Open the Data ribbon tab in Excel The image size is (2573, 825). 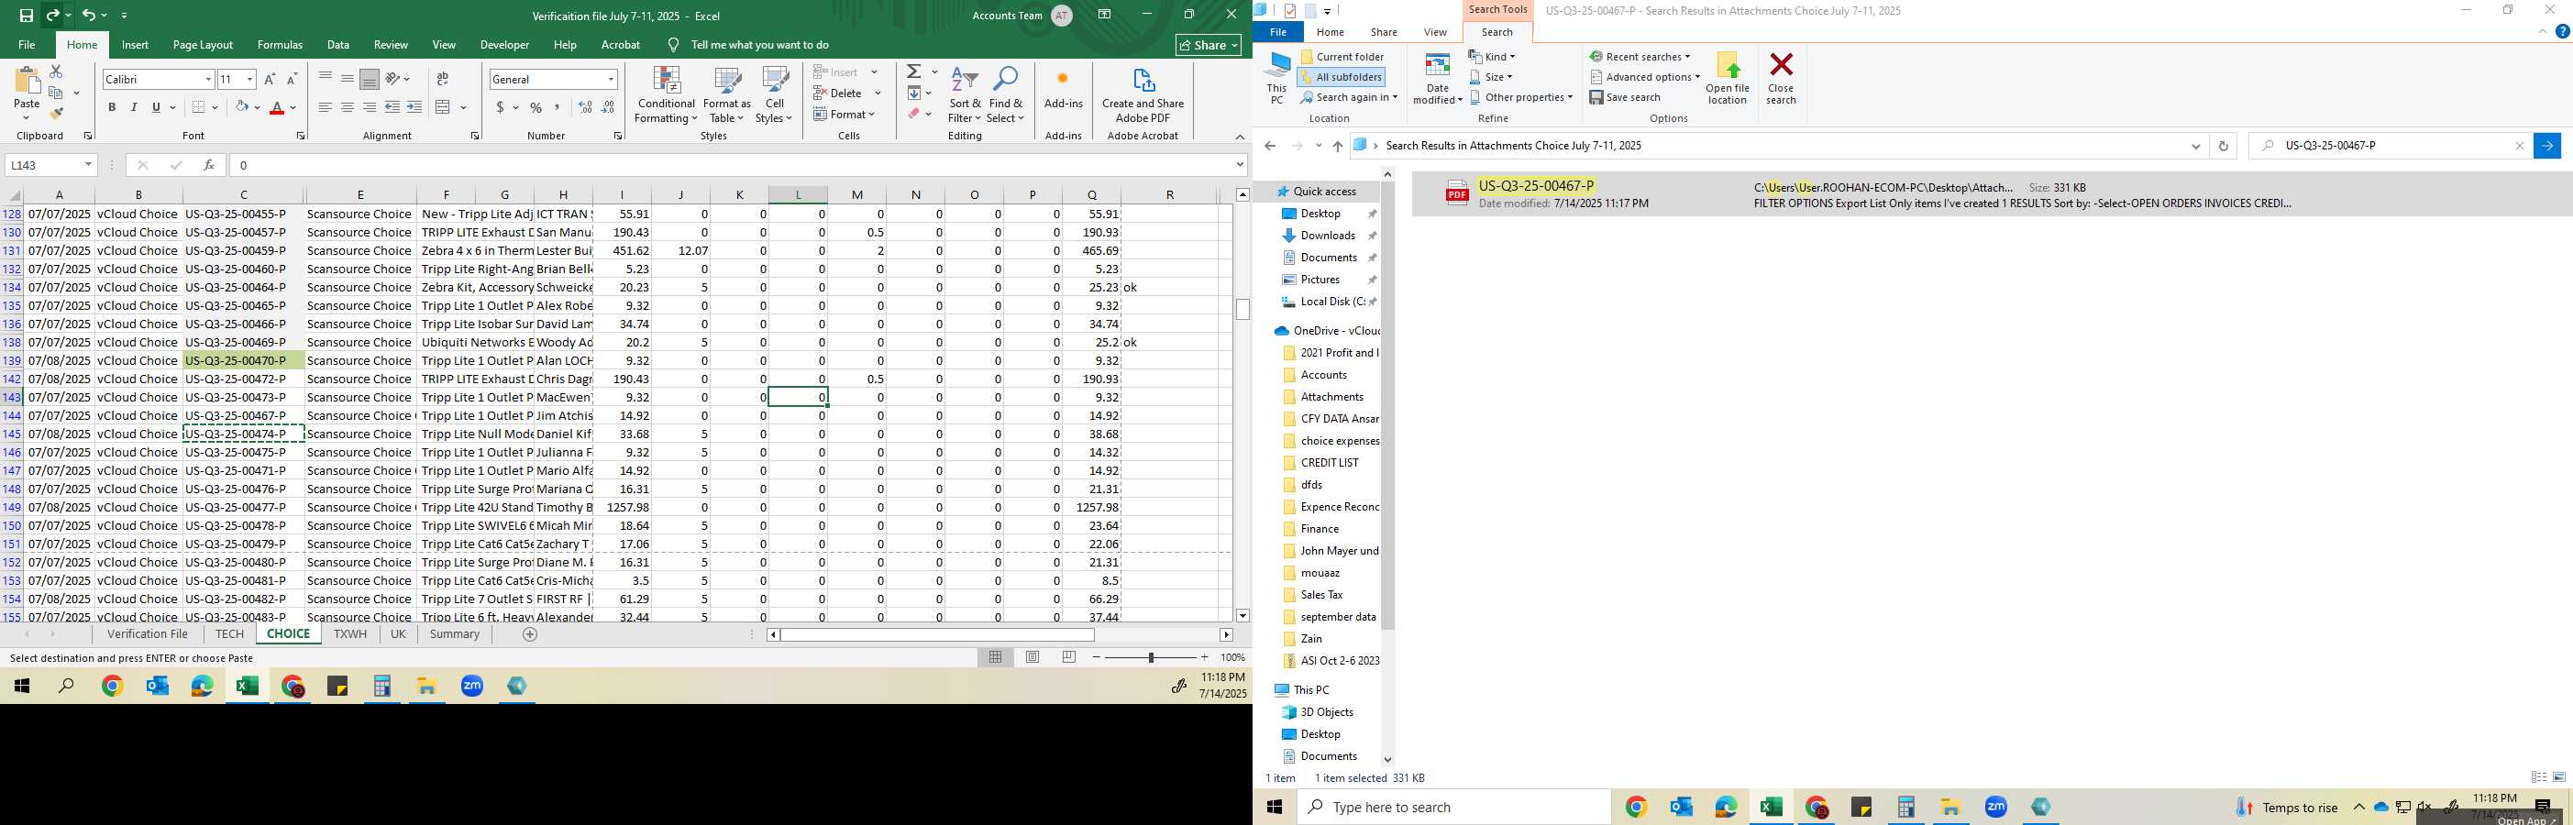(337, 45)
